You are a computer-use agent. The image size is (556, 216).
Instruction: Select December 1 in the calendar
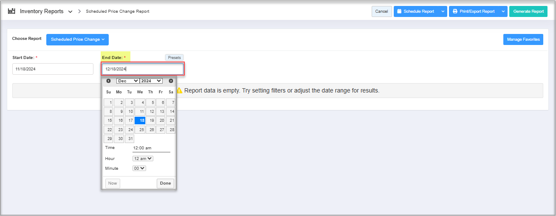[x=108, y=102]
